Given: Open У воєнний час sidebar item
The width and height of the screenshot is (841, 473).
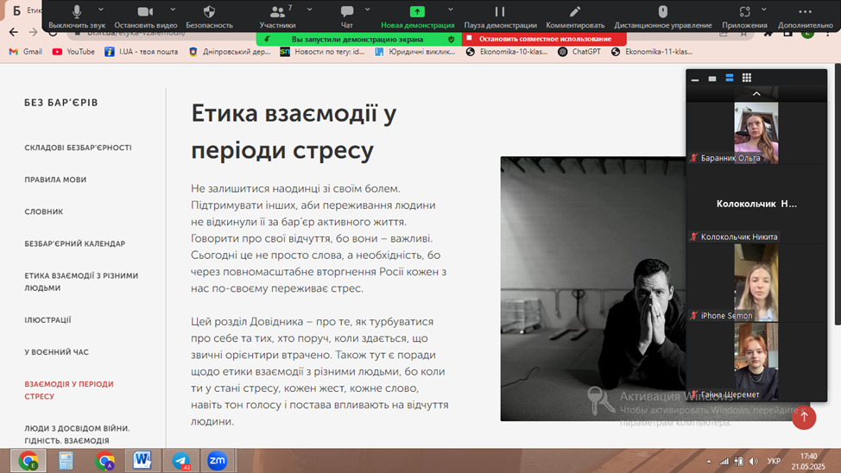Looking at the screenshot, I should [56, 352].
